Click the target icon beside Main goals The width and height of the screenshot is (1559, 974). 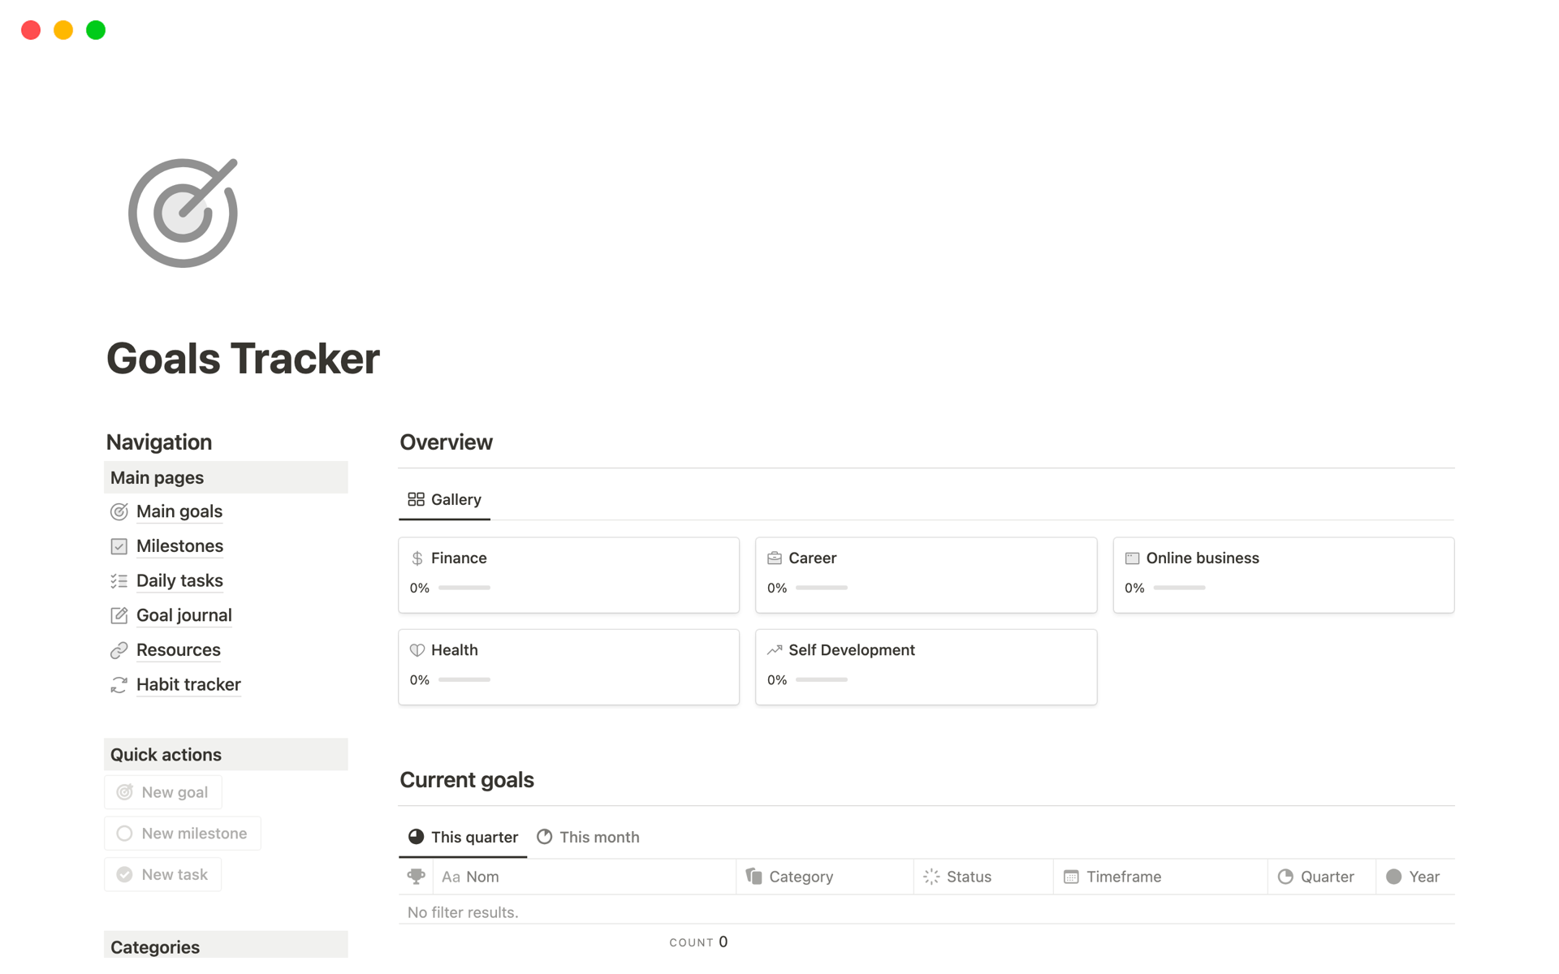pos(119,511)
